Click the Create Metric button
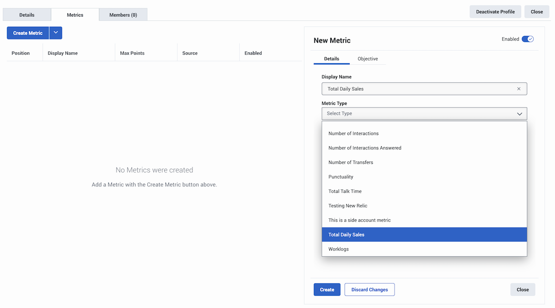 pyautogui.click(x=27, y=33)
